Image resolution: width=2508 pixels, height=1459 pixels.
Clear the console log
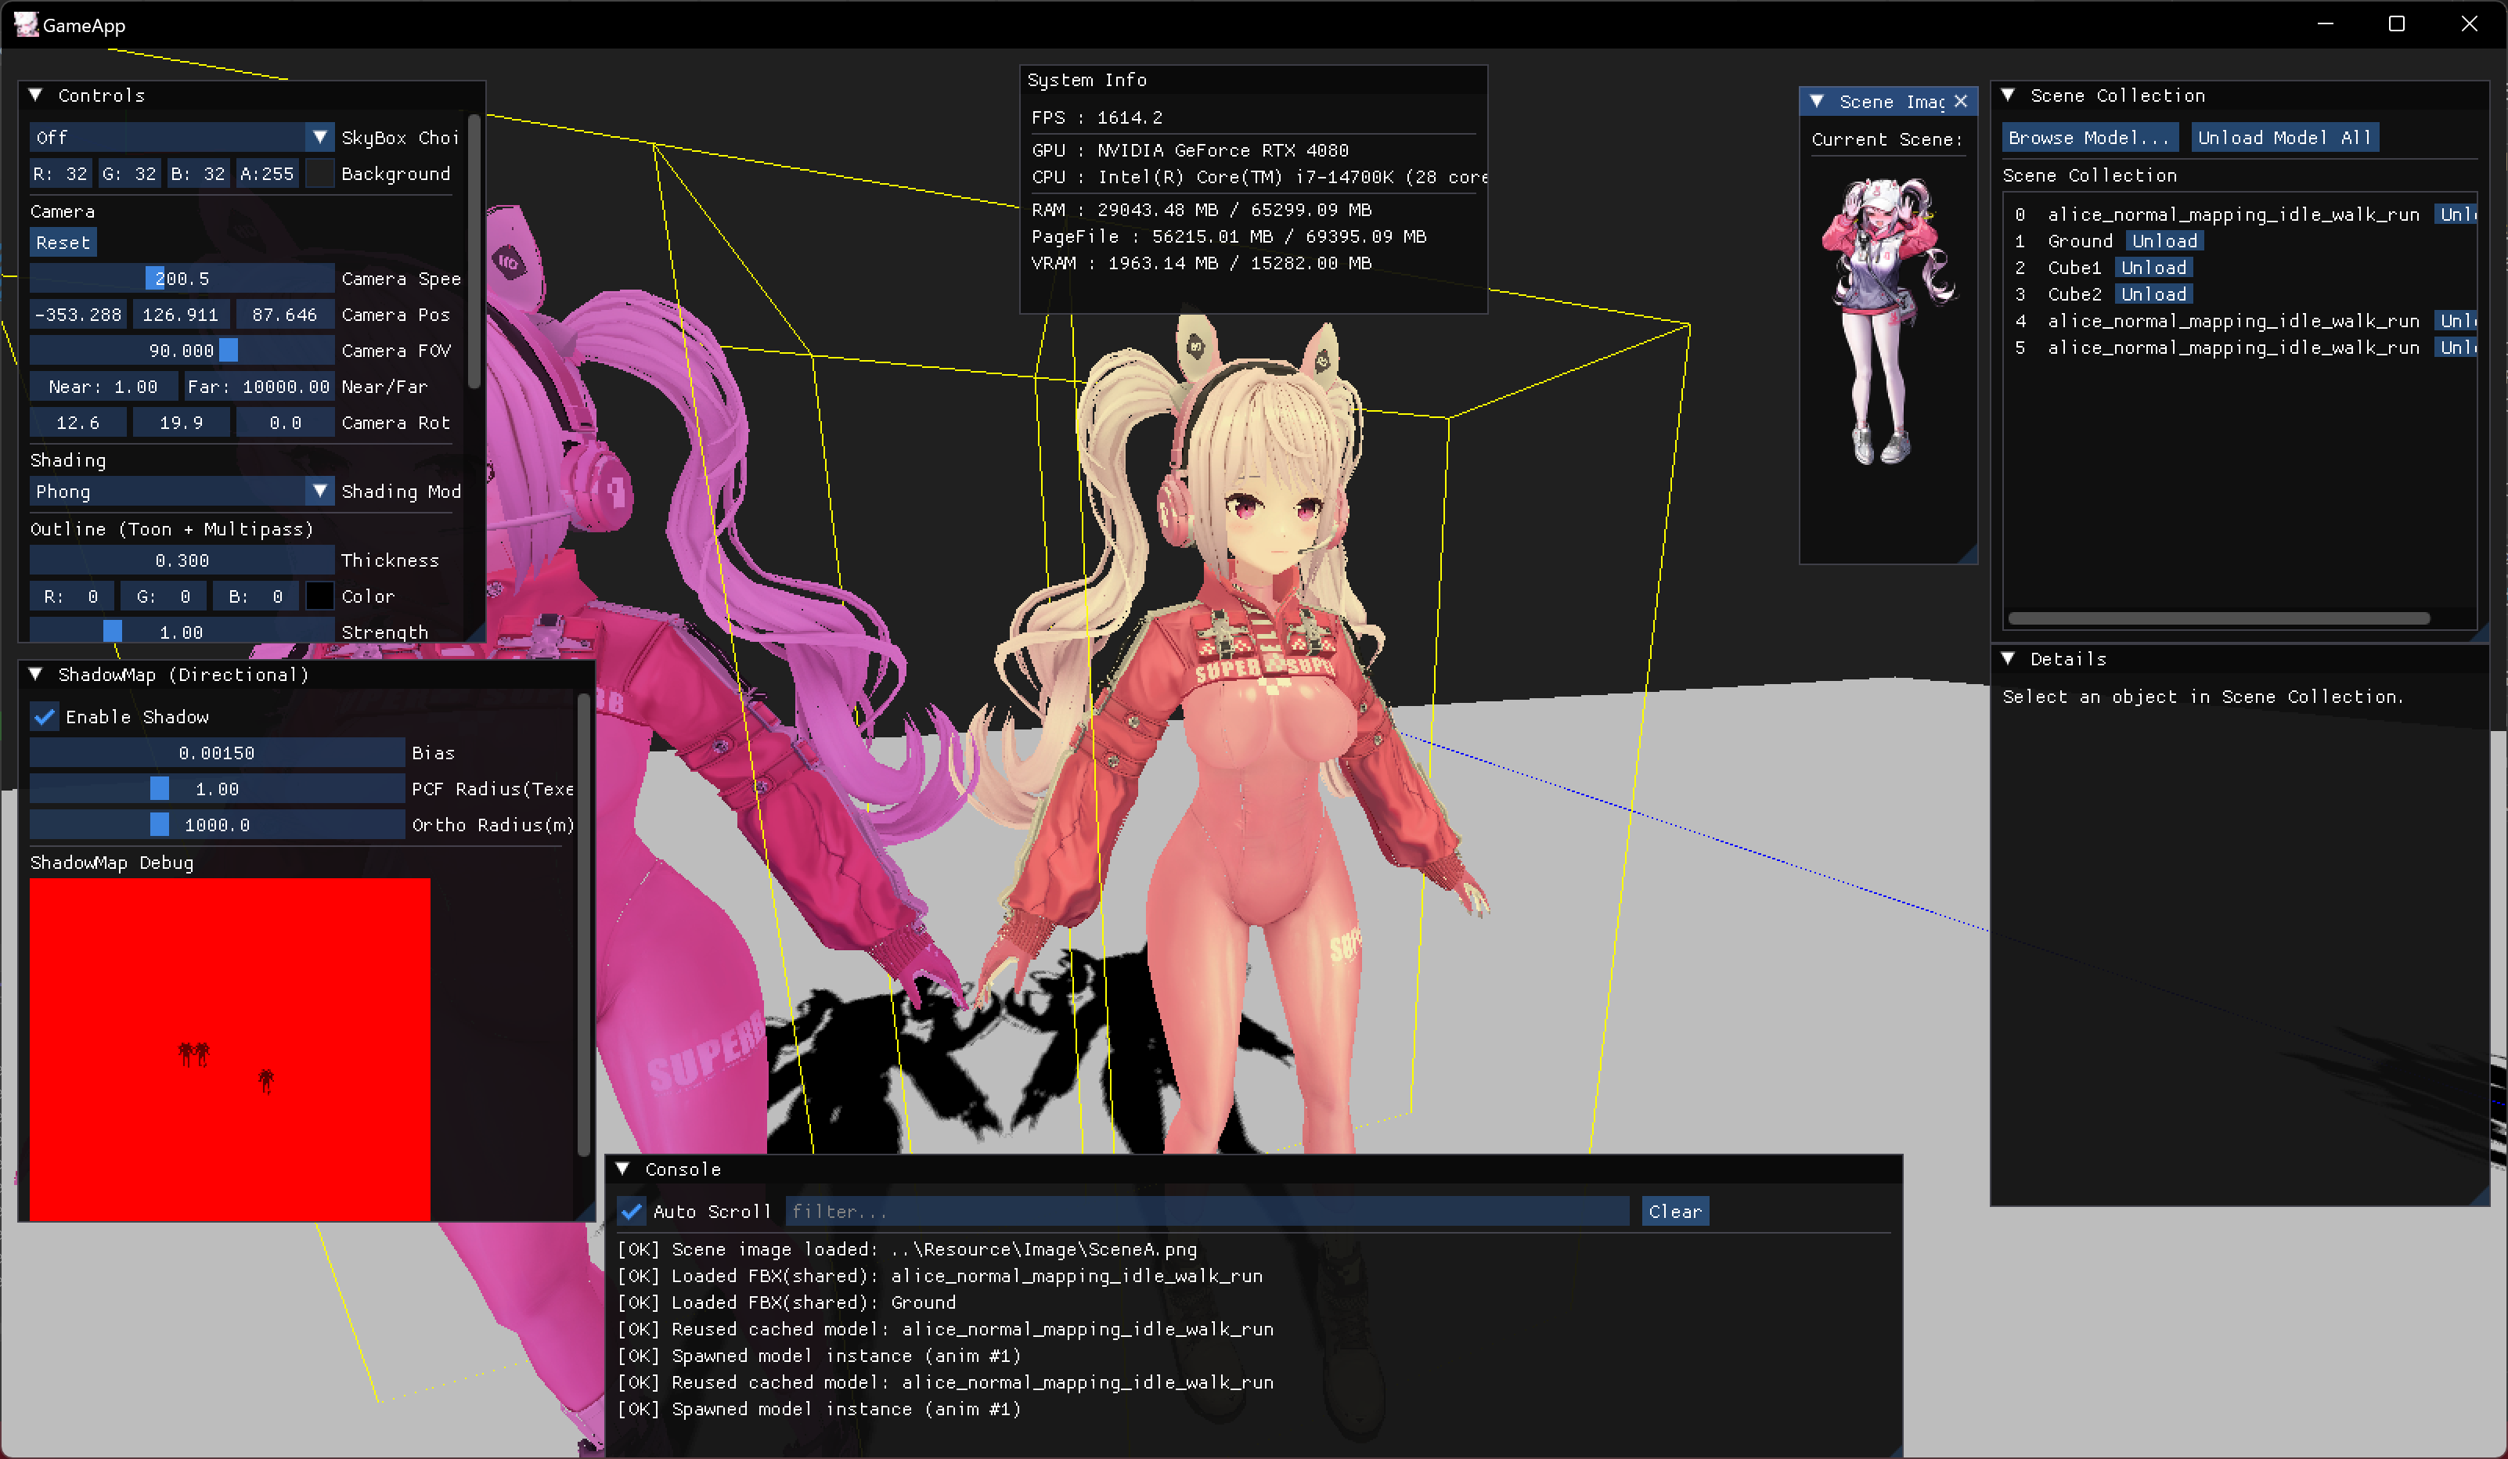pos(1674,1211)
